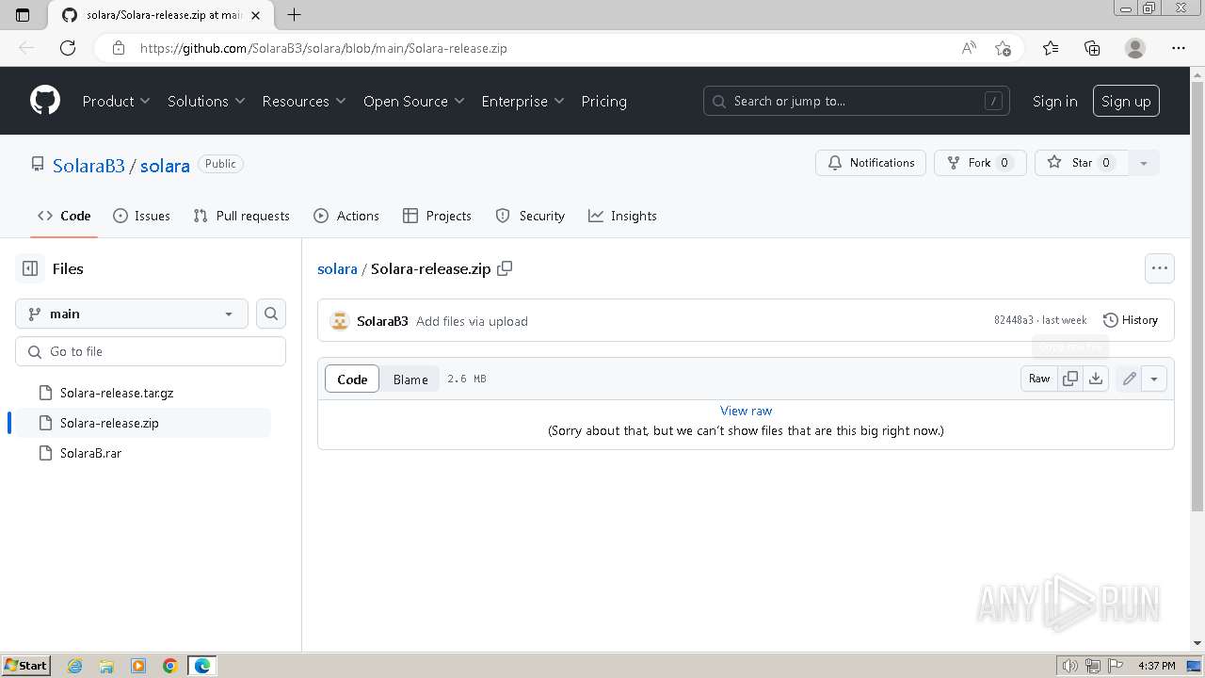Open the Security tab
This screenshot has width=1205, height=678.
pyautogui.click(x=530, y=216)
